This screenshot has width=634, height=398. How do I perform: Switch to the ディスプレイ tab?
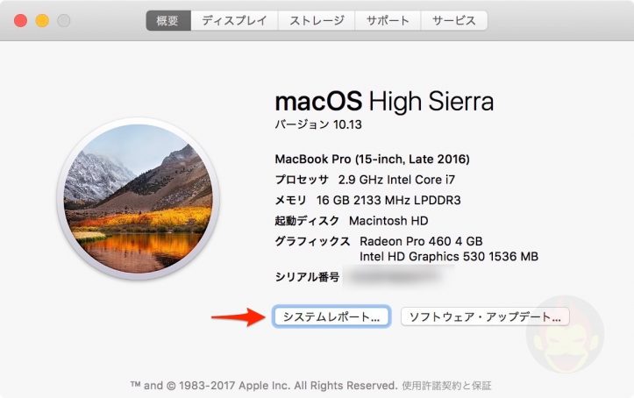pyautogui.click(x=234, y=20)
